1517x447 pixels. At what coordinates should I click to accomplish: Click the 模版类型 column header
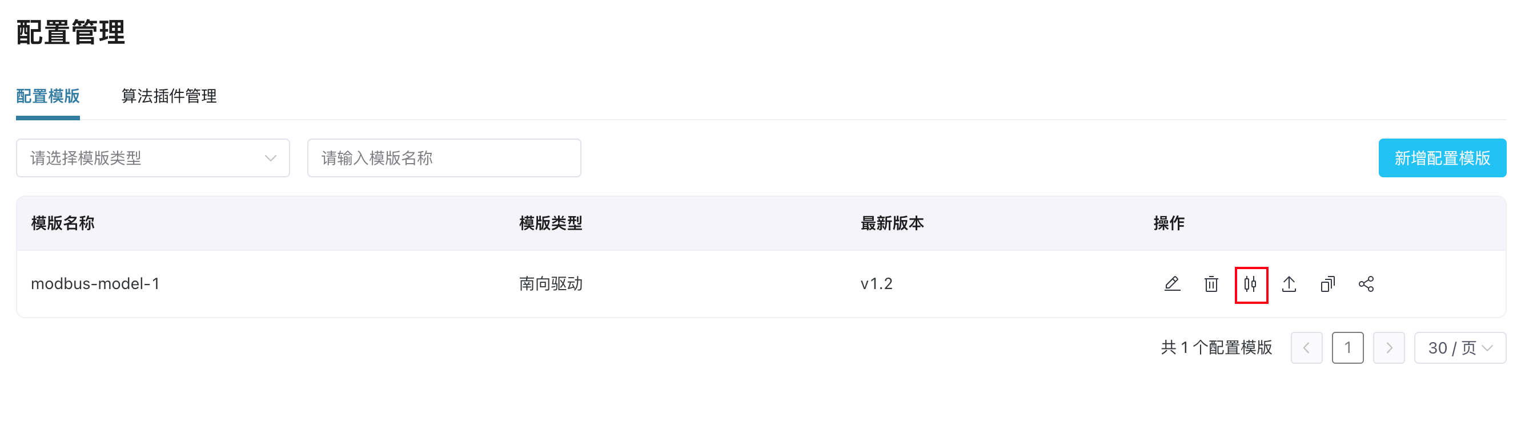(550, 223)
